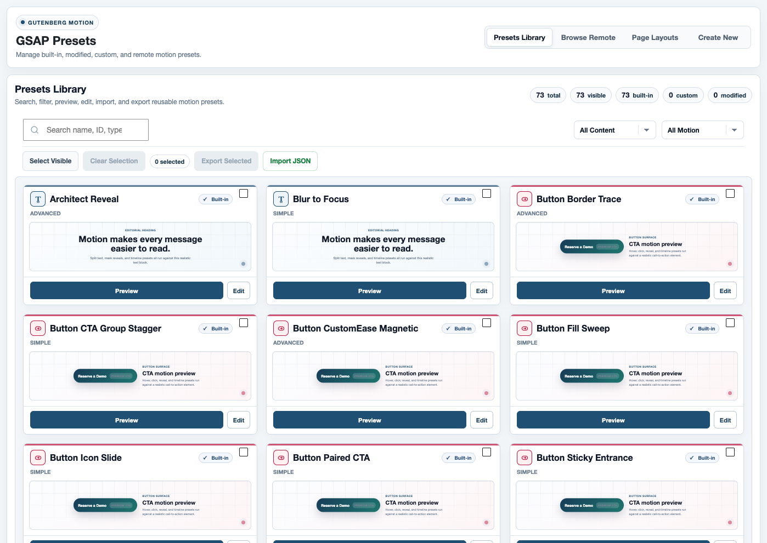
Task: Click button-type icon beside Button CTA Group Stagger
Action: pos(38,328)
